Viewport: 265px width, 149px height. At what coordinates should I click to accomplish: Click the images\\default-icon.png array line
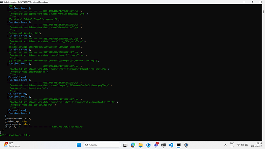(53, 61)
